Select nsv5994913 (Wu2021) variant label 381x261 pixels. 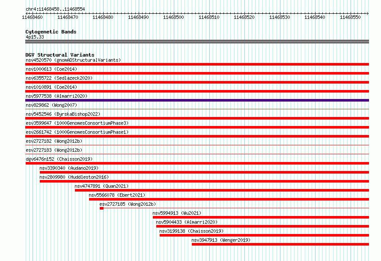pyautogui.click(x=177, y=213)
